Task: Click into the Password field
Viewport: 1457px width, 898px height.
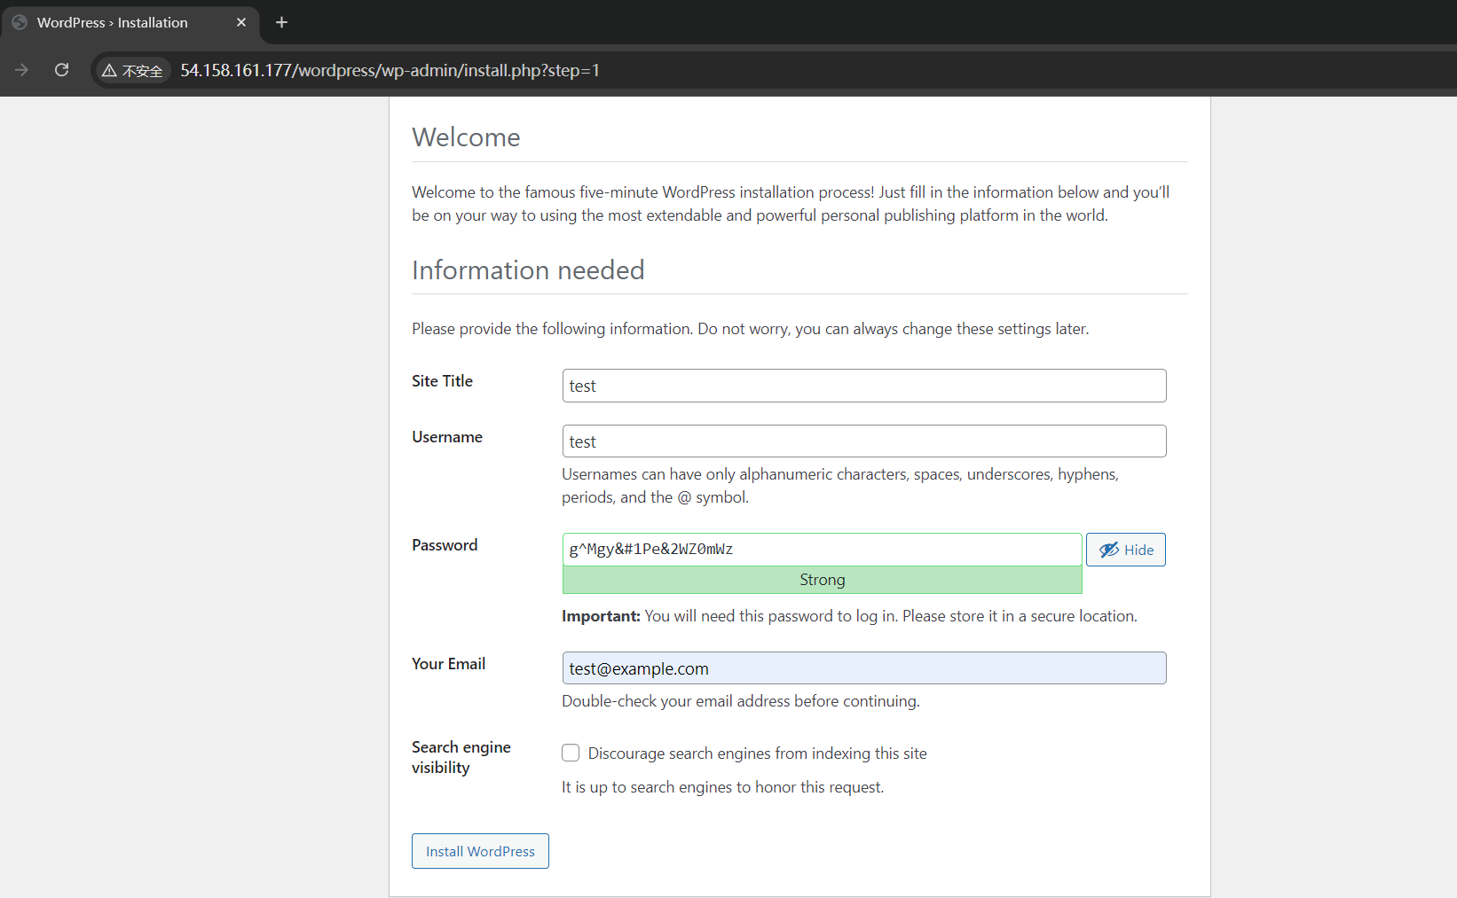Action: pyautogui.click(x=822, y=550)
